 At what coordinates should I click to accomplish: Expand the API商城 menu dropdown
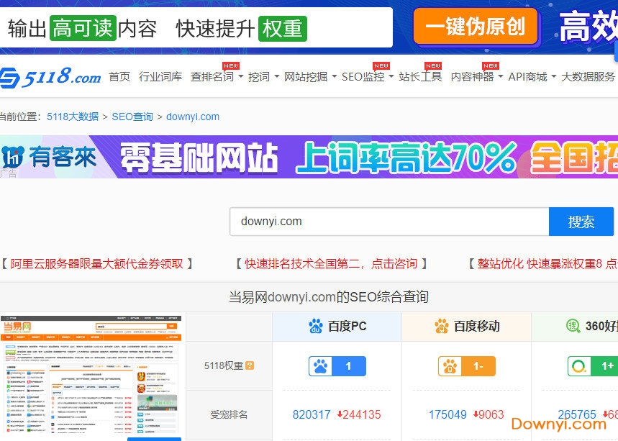(x=527, y=76)
